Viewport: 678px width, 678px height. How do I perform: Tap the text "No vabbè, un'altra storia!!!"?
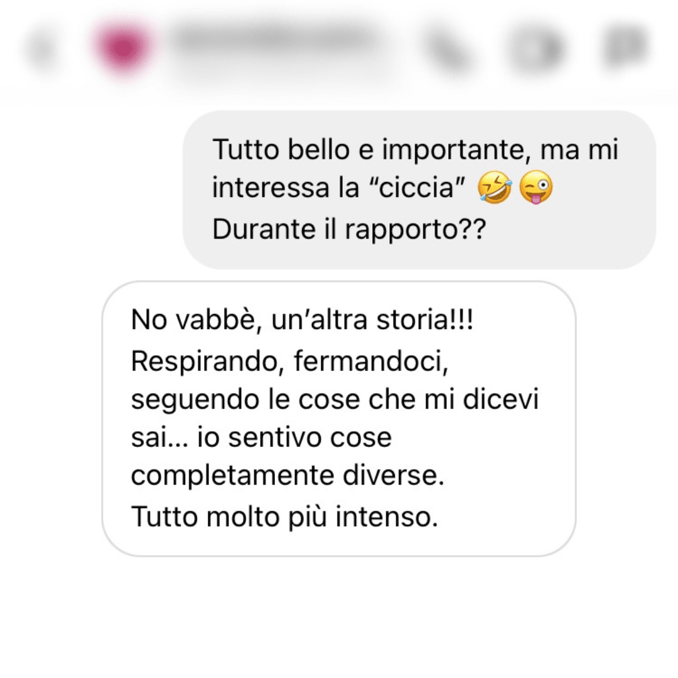pyautogui.click(x=302, y=320)
